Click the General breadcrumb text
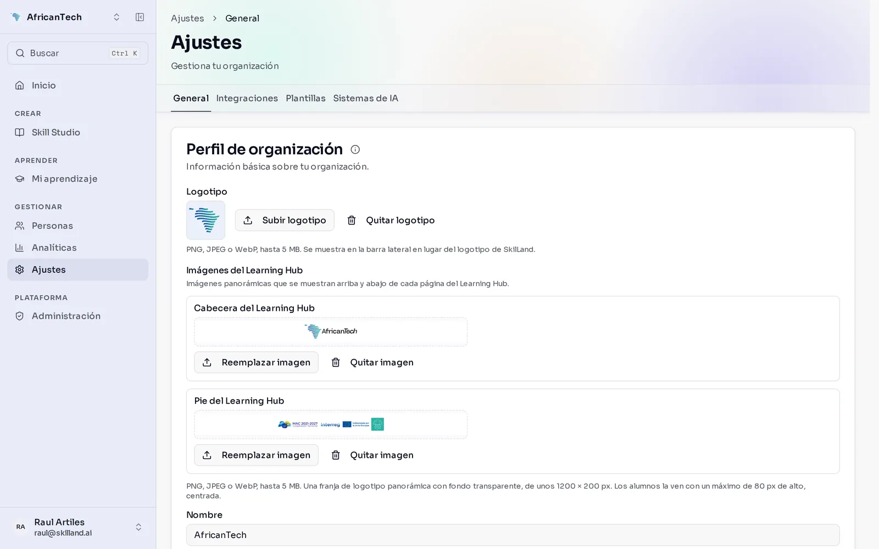This screenshot has height=549, width=879. 242,18
